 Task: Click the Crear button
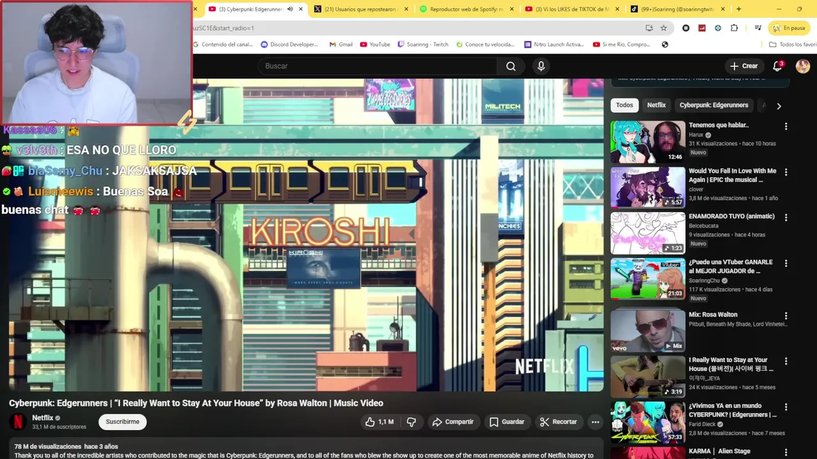744,66
